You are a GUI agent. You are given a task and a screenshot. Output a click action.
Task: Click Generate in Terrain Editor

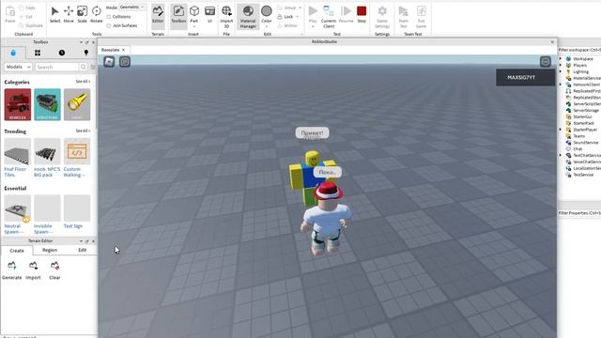(x=12, y=270)
